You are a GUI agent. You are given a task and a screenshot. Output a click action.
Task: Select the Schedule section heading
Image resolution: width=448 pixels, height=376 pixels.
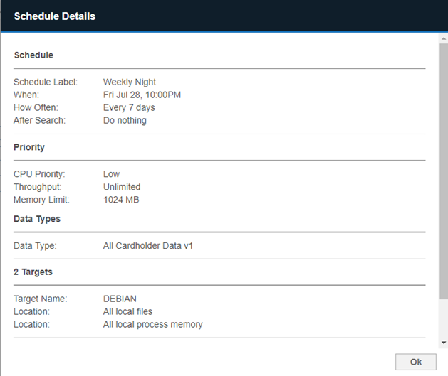click(33, 55)
